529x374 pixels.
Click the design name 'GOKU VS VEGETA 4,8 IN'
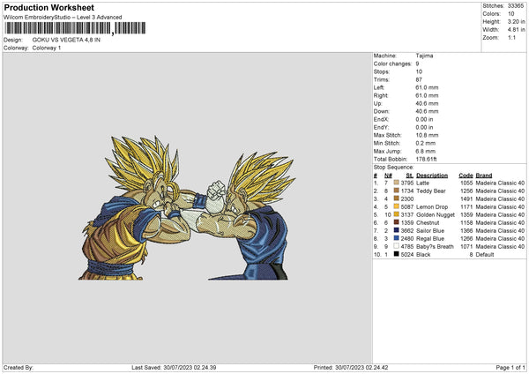[66, 40]
